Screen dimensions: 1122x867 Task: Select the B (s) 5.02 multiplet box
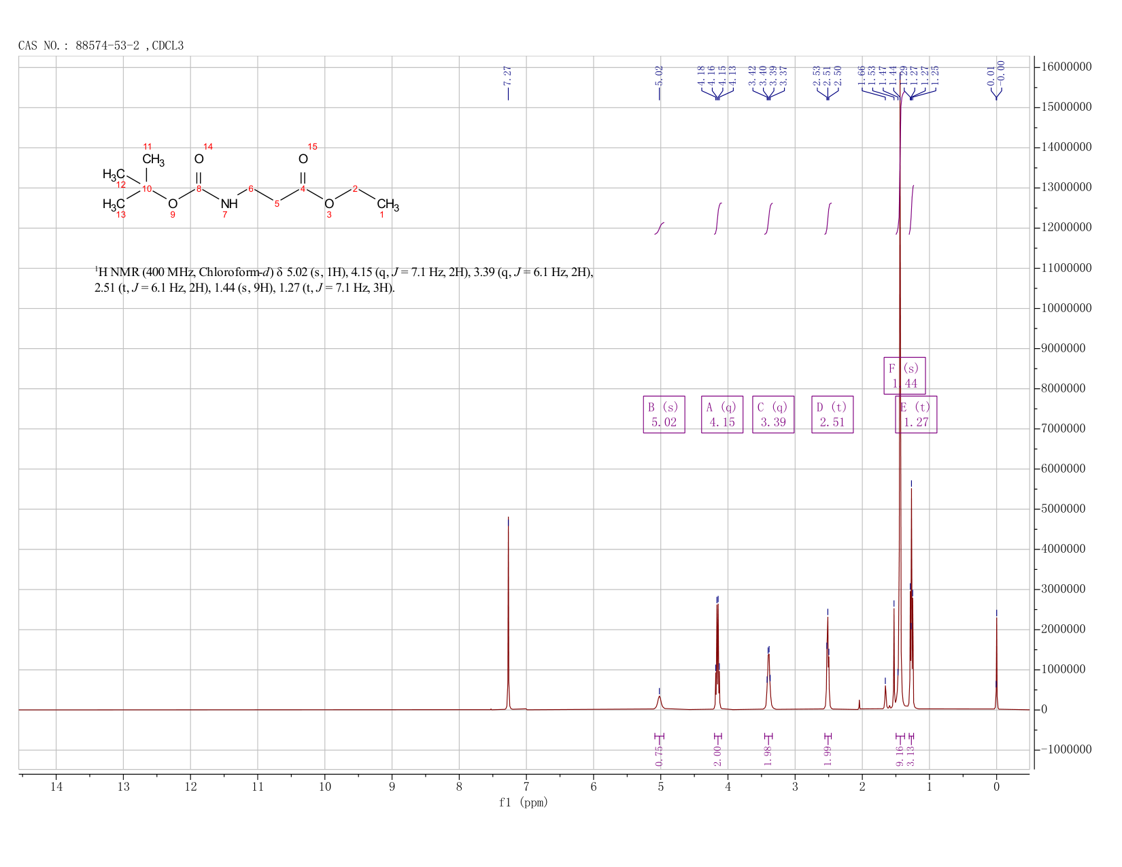coord(664,414)
